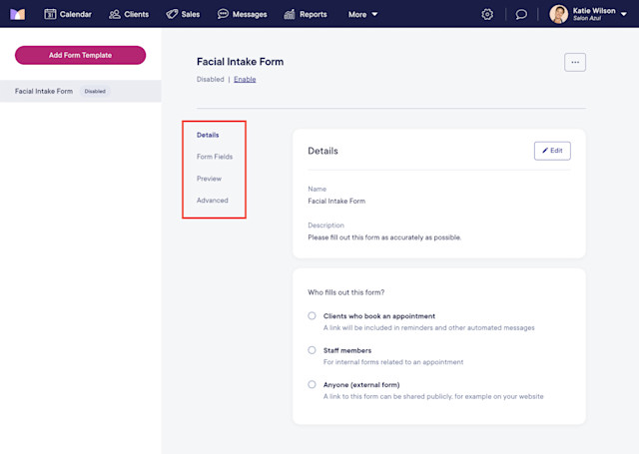Switch to the Preview tab
Screen dimensions: 639x454
(209, 179)
